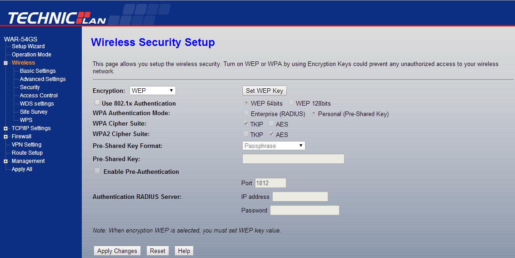This screenshot has height=258, width=515.
Task: Open Site Survey page
Action: click(x=34, y=112)
